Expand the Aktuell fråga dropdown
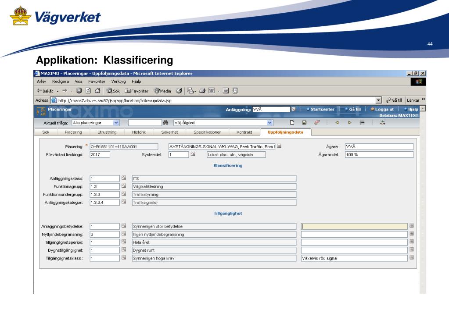Image resolution: width=449 pixels, height=317 pixels. [x=116, y=123]
